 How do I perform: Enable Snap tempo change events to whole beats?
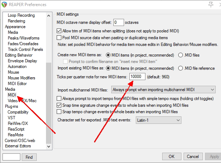[59, 112]
